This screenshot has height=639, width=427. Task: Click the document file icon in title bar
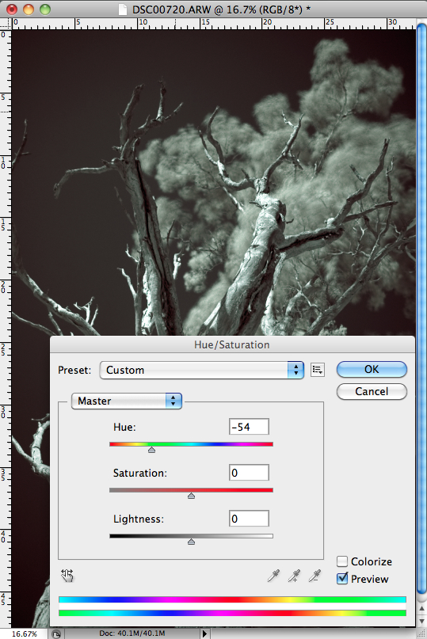[x=122, y=9]
